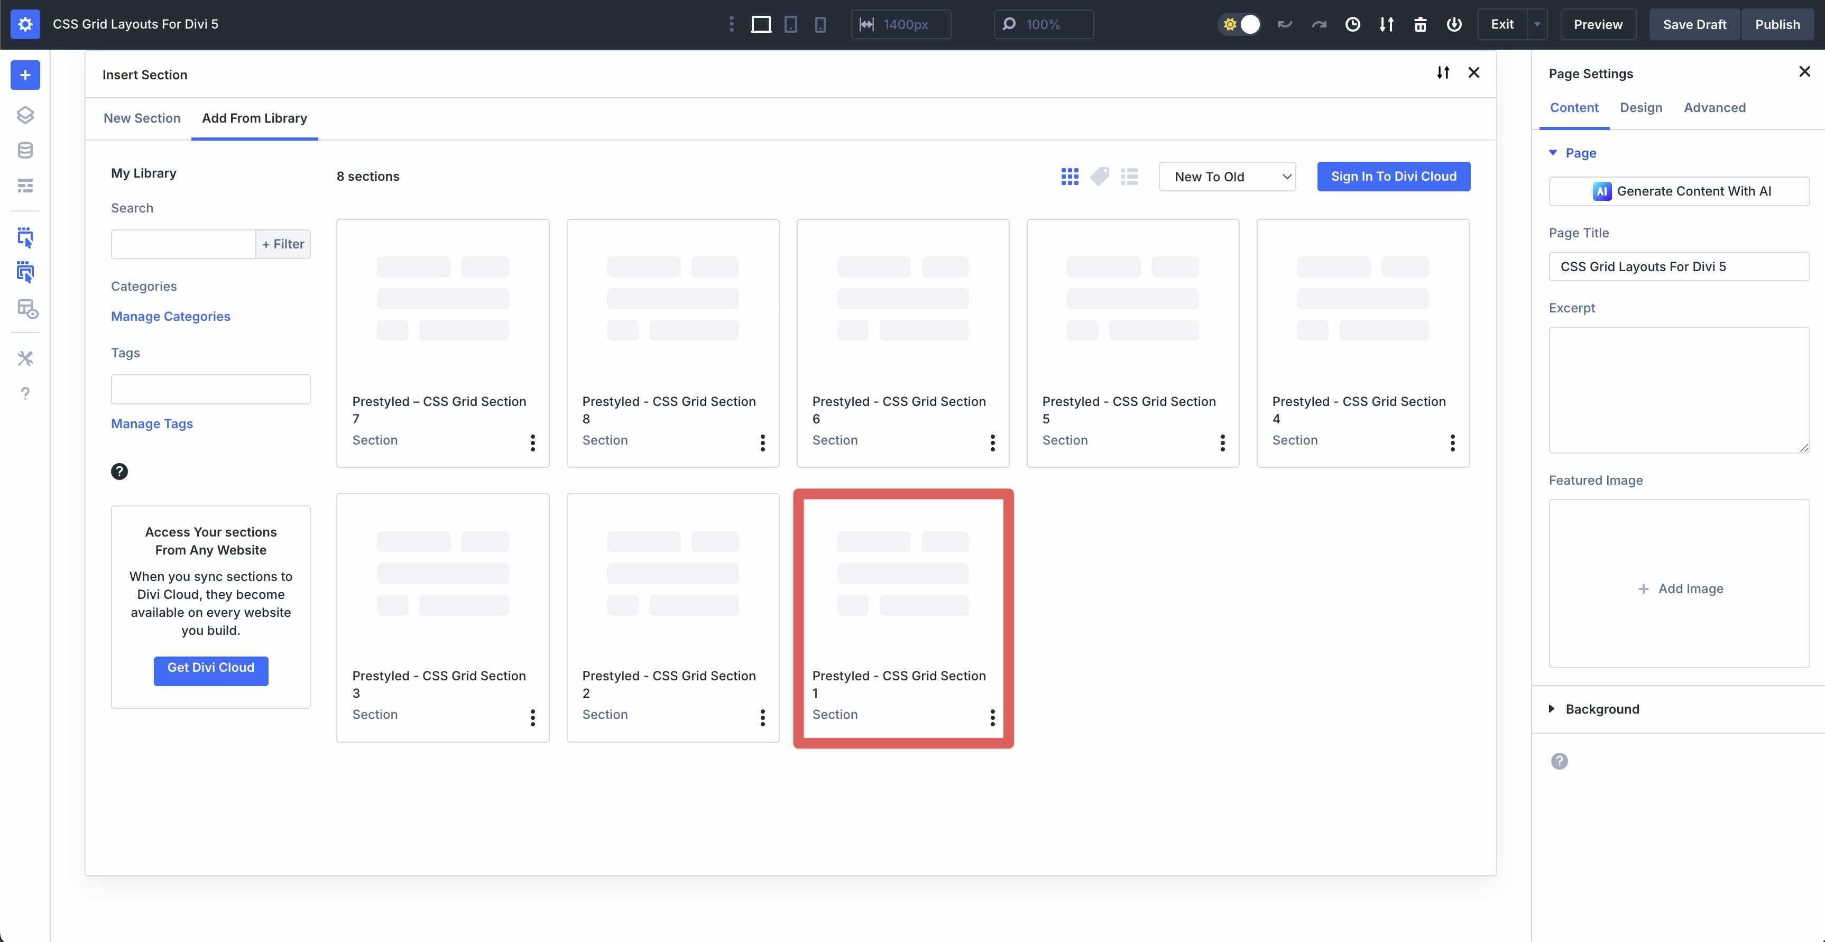Open the Design tab in Page Settings
The image size is (1825, 942).
tap(1641, 108)
